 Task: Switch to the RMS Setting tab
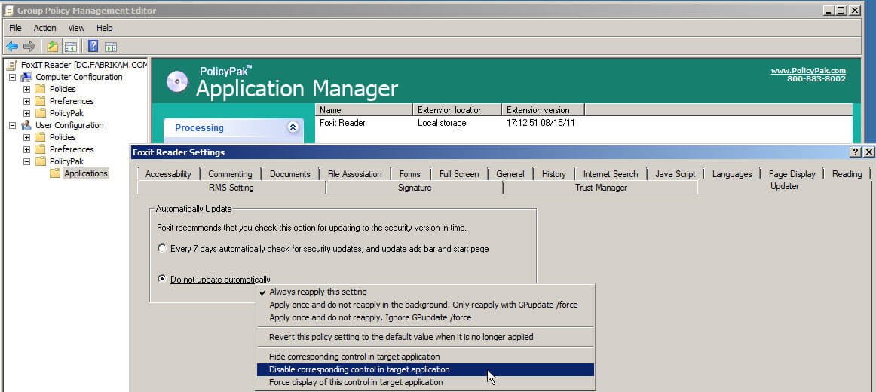click(x=231, y=188)
